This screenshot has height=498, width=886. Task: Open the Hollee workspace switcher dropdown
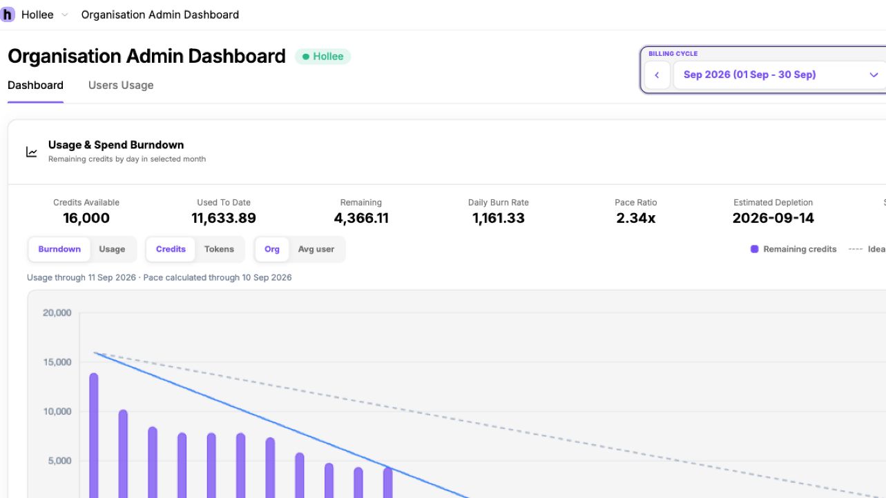point(45,14)
